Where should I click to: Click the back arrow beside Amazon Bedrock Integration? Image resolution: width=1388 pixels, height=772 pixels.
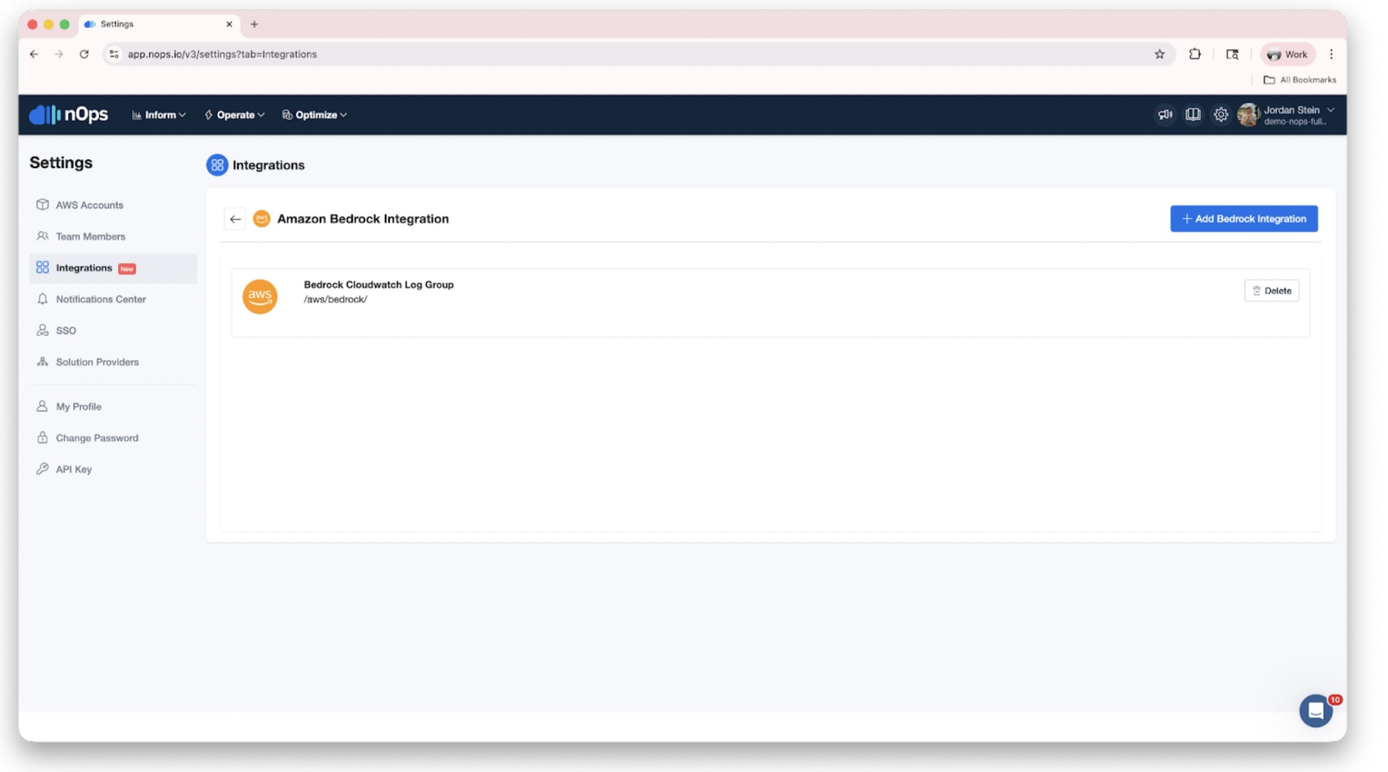tap(235, 219)
